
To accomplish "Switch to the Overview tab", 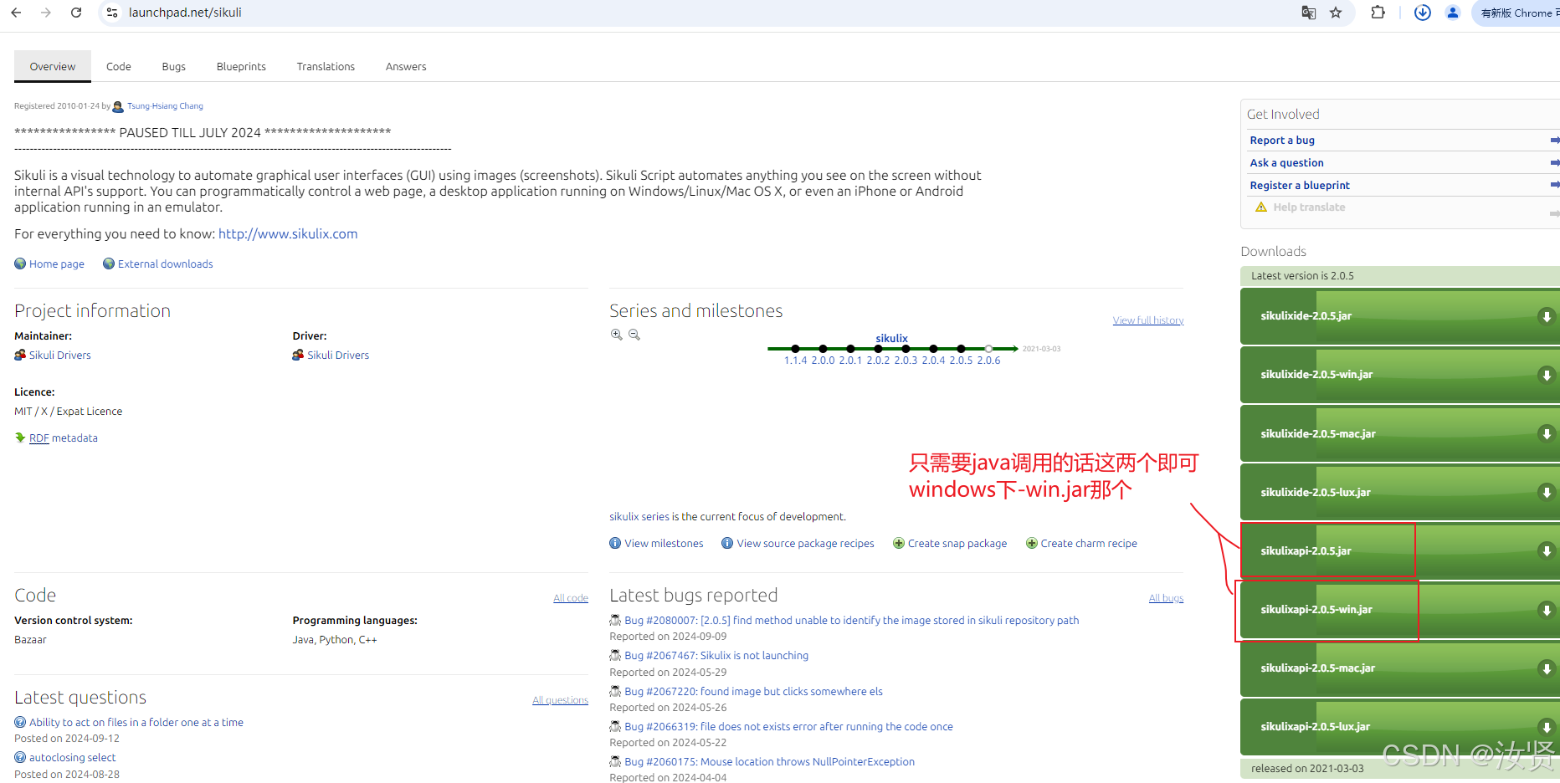I will click(x=53, y=66).
